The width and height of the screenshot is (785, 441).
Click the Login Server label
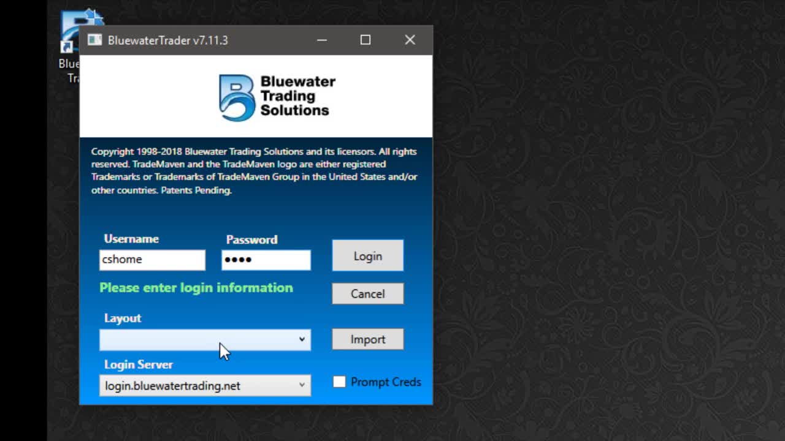(x=139, y=364)
